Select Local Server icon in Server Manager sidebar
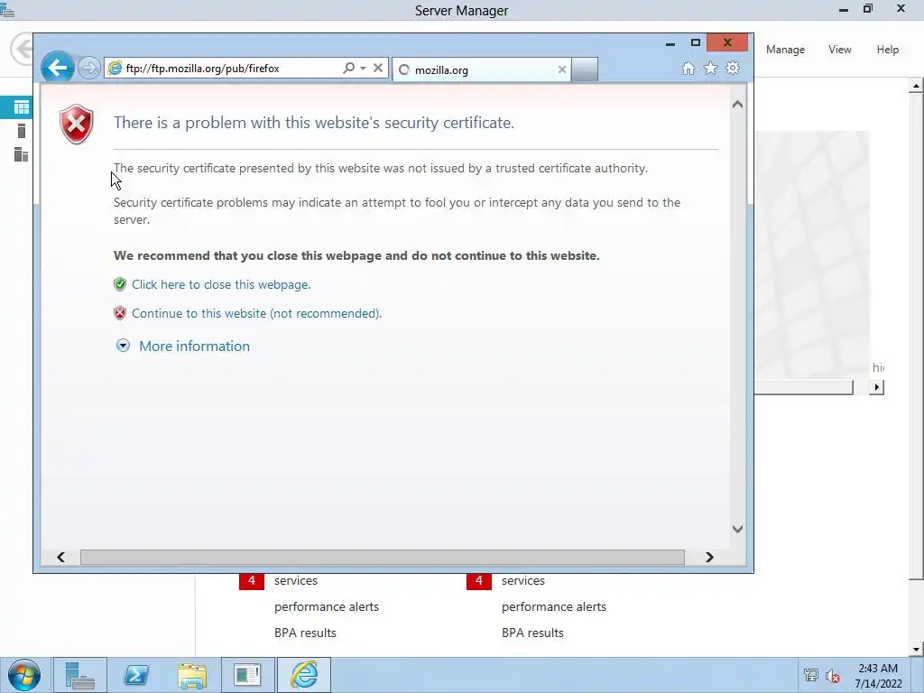 click(x=22, y=131)
